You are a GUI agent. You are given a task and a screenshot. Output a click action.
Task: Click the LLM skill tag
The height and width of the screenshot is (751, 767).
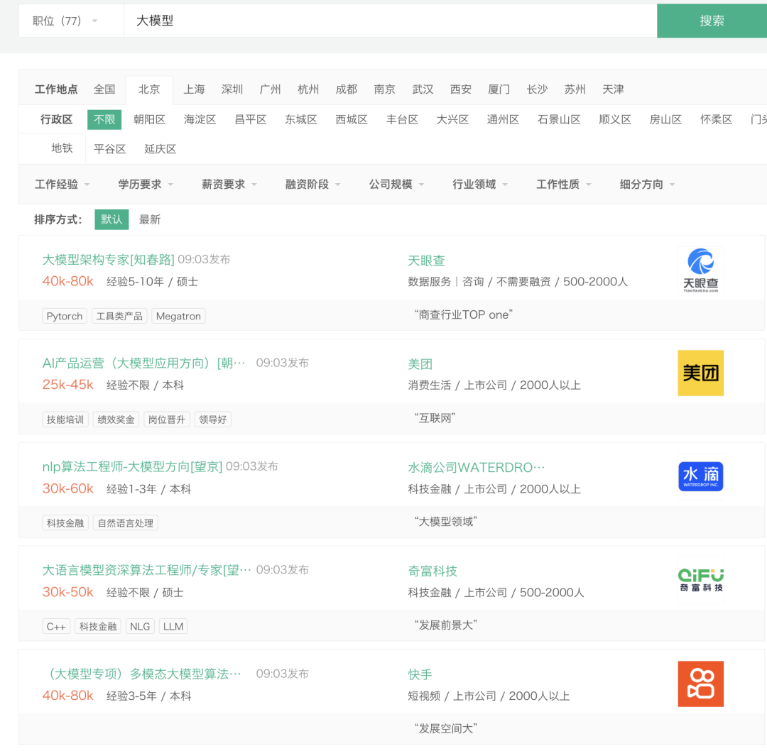tap(173, 626)
